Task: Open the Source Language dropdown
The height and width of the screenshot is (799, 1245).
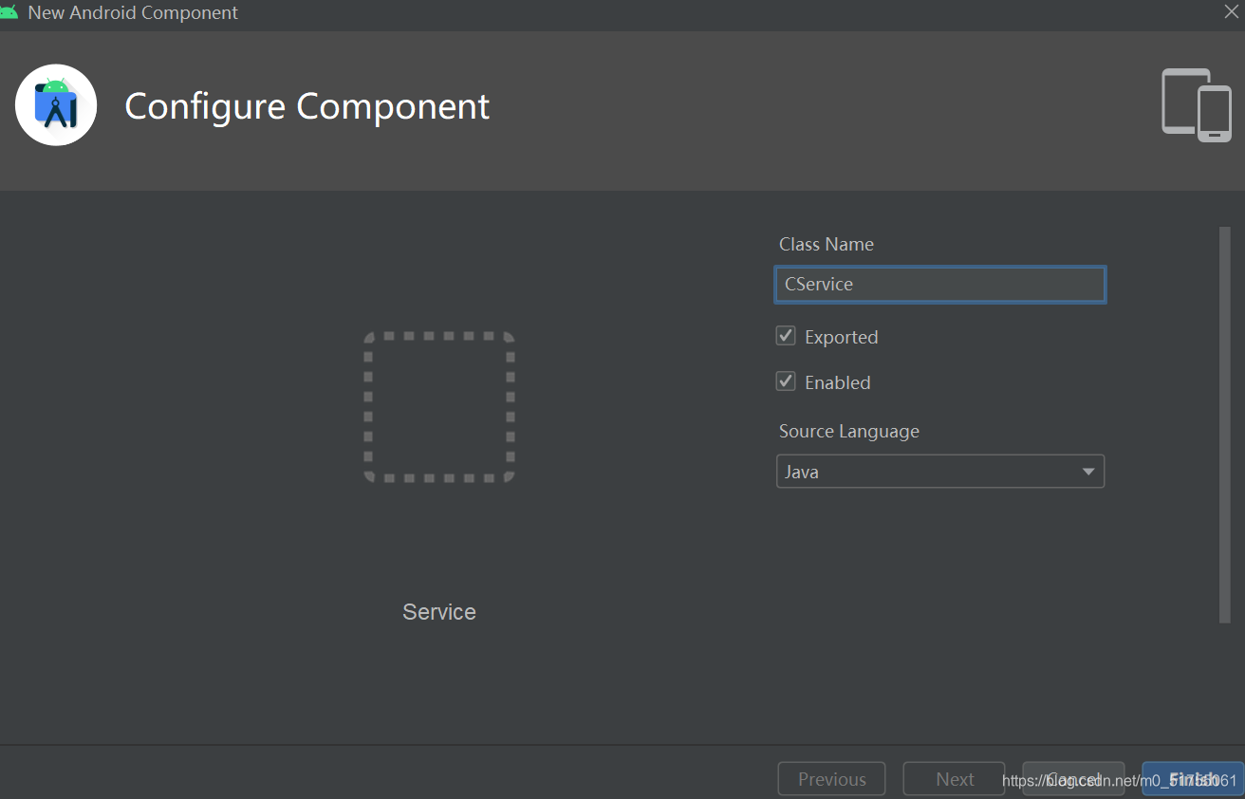Action: tap(940, 472)
